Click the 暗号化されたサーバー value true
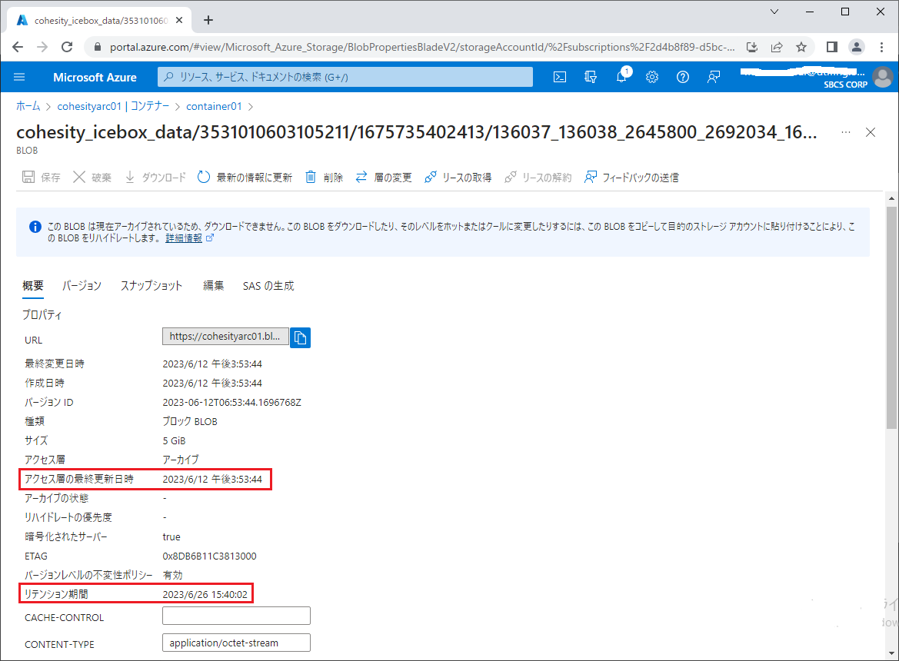 (x=171, y=536)
